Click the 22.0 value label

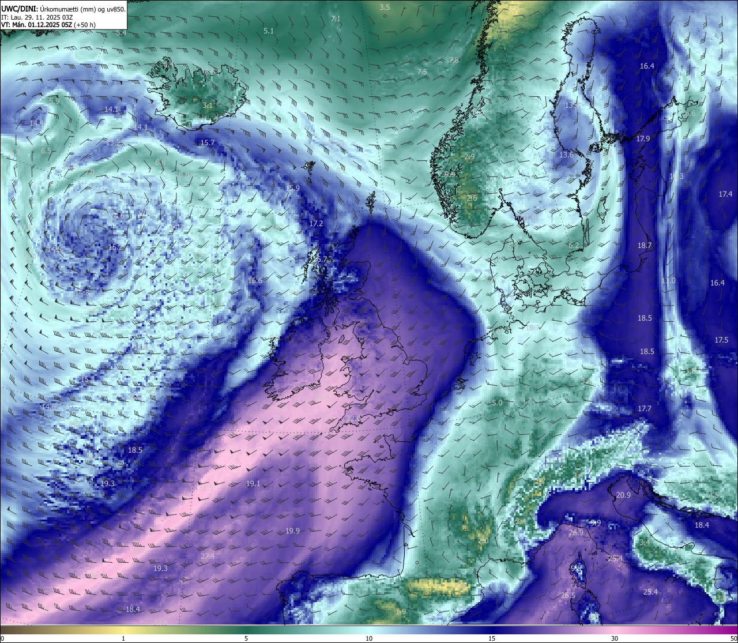pyautogui.click(x=353, y=418)
